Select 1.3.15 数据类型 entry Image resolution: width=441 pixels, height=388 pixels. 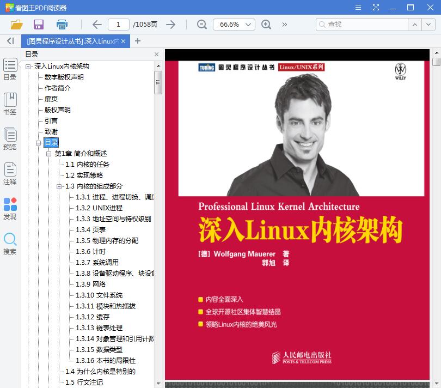[99, 350]
